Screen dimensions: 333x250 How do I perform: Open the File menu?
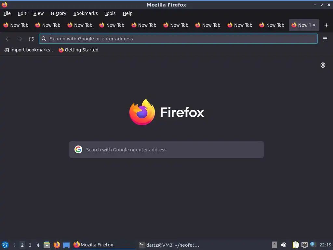[7, 13]
